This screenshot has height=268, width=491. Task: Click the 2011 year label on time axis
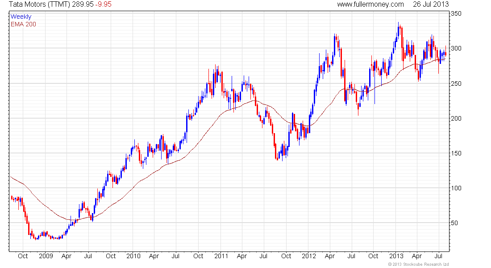[x=221, y=256]
